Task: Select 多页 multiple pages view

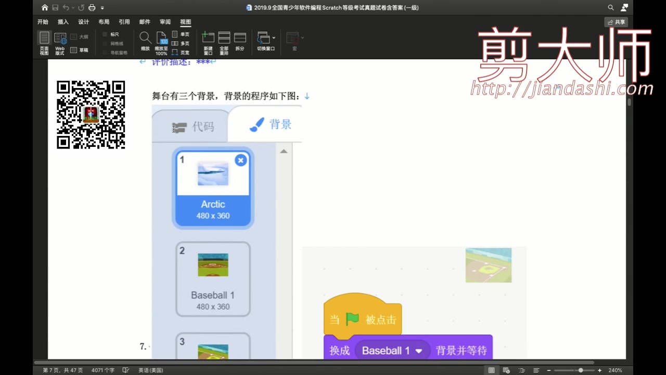Action: (181, 43)
